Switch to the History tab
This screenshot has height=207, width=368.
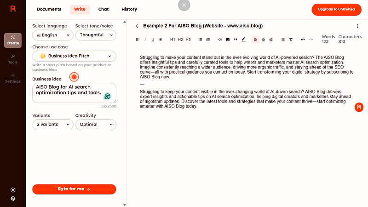tap(129, 9)
